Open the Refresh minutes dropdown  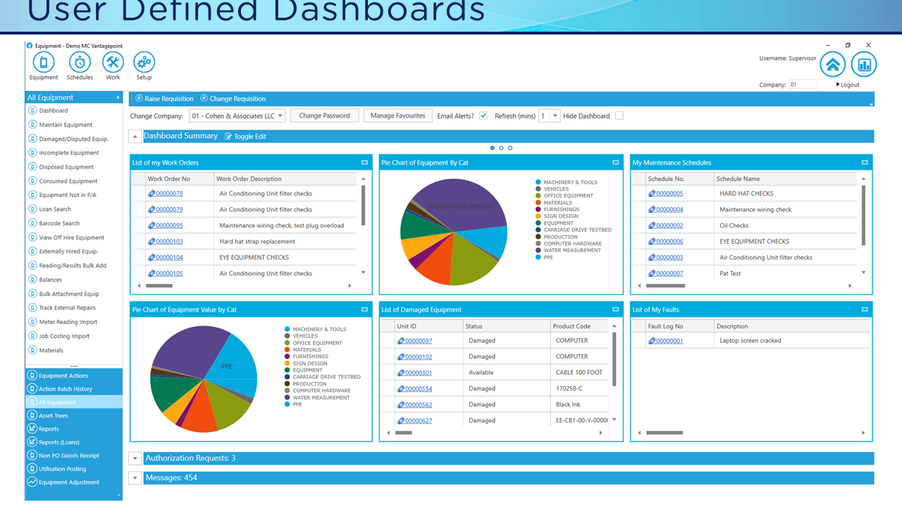coord(556,115)
